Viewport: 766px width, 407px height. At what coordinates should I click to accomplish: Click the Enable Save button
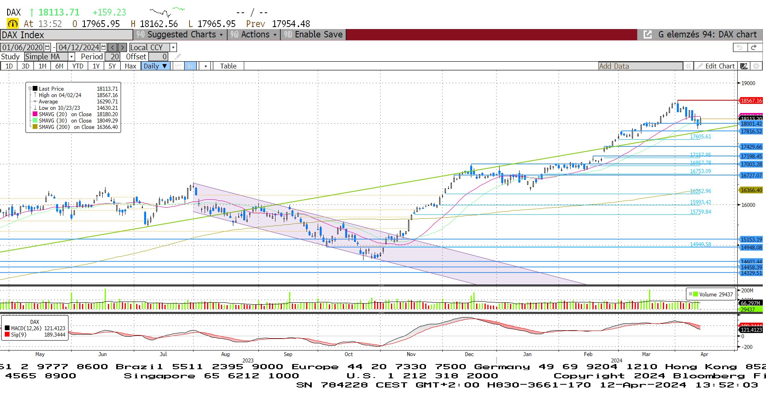(313, 35)
